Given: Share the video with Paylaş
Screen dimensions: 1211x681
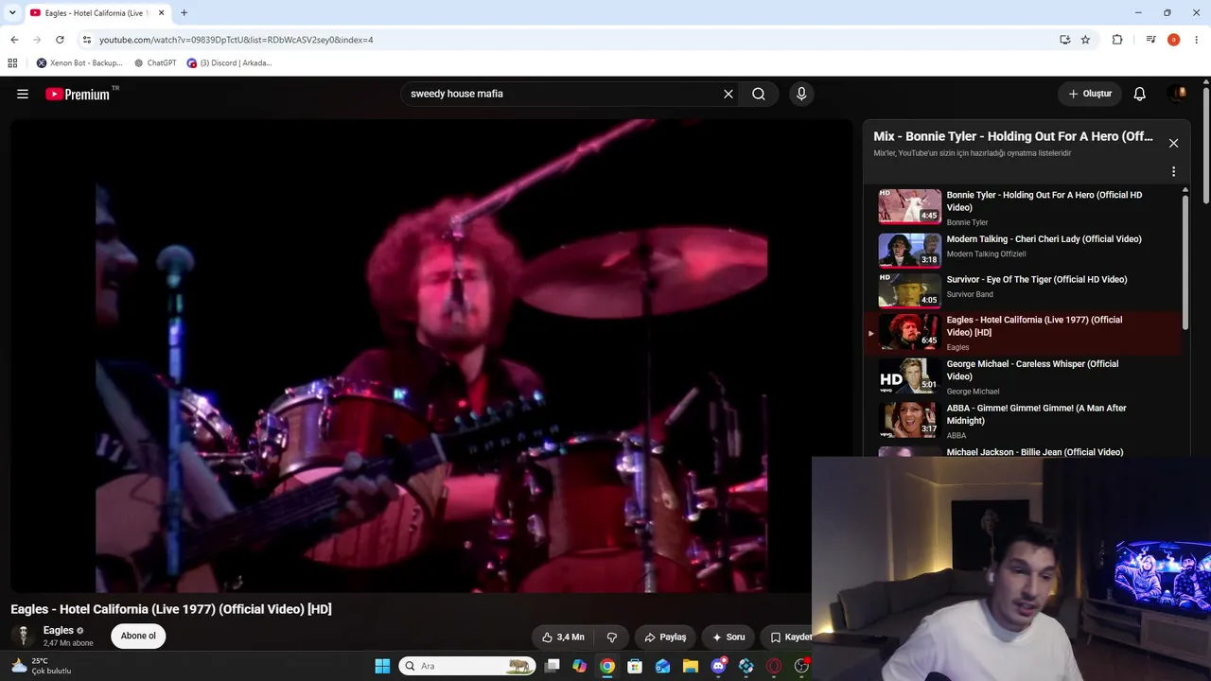Looking at the screenshot, I should click(665, 637).
